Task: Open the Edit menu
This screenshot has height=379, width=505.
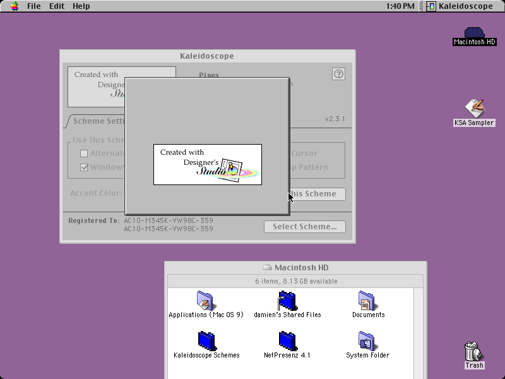Action: pyautogui.click(x=57, y=6)
